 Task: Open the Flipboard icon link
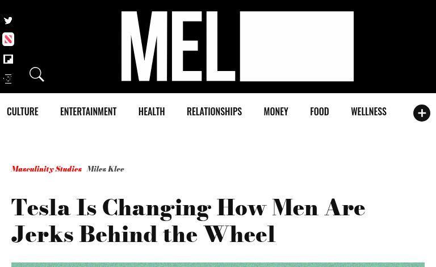point(8,59)
